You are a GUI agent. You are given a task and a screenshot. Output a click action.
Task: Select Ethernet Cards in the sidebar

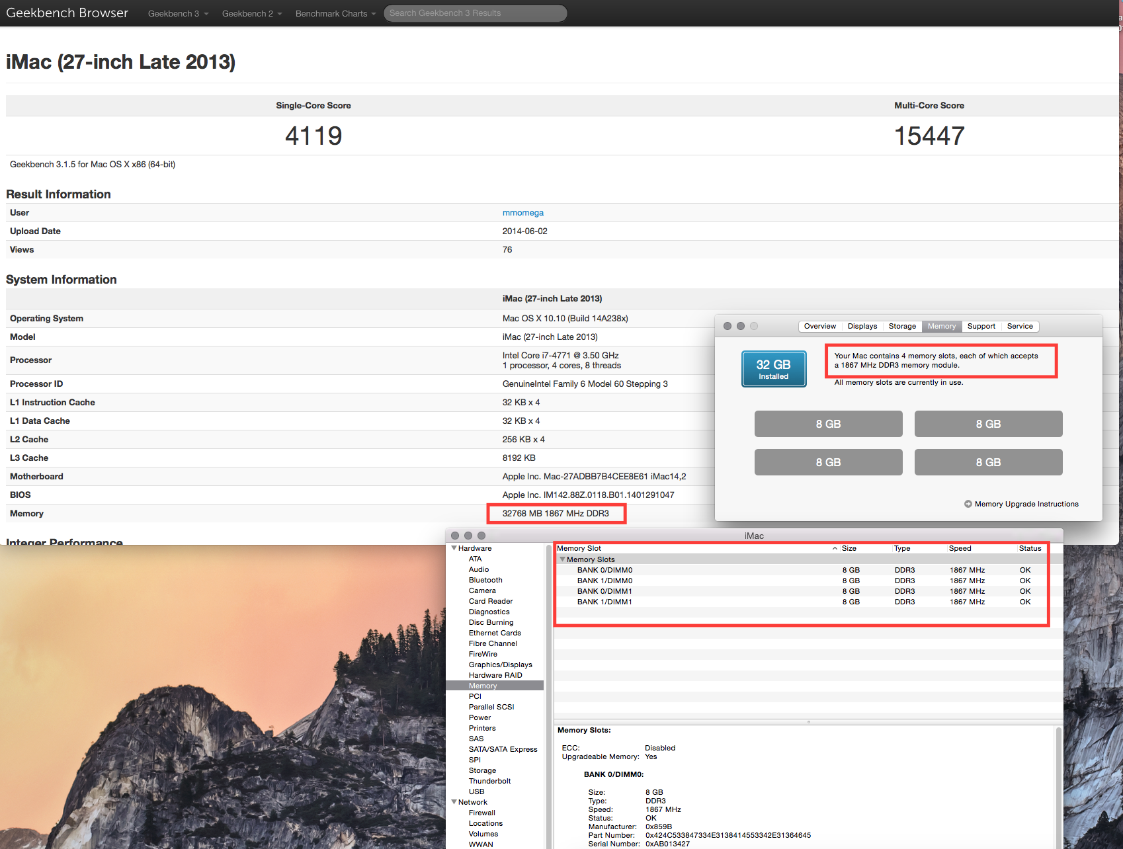click(x=495, y=633)
